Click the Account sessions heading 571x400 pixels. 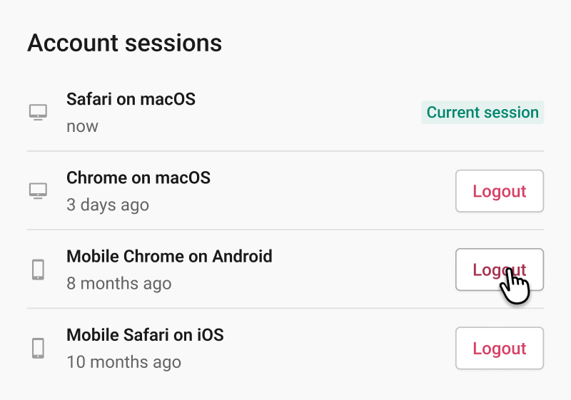click(124, 43)
